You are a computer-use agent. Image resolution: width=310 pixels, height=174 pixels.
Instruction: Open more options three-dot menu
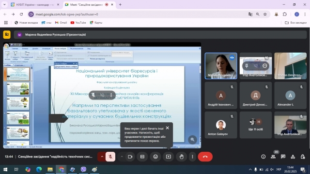(192, 157)
